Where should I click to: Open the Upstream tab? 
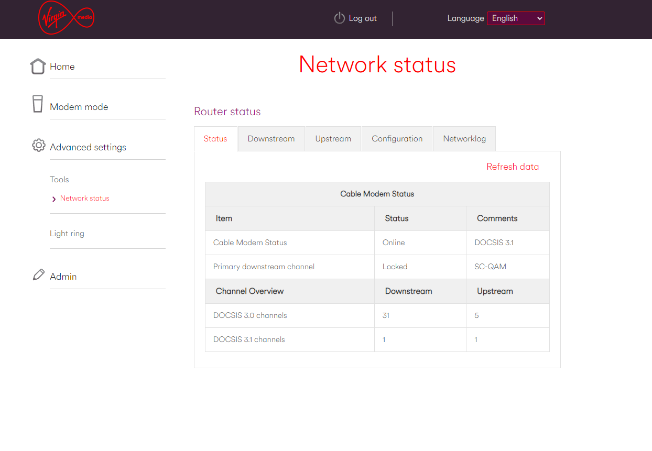(333, 138)
